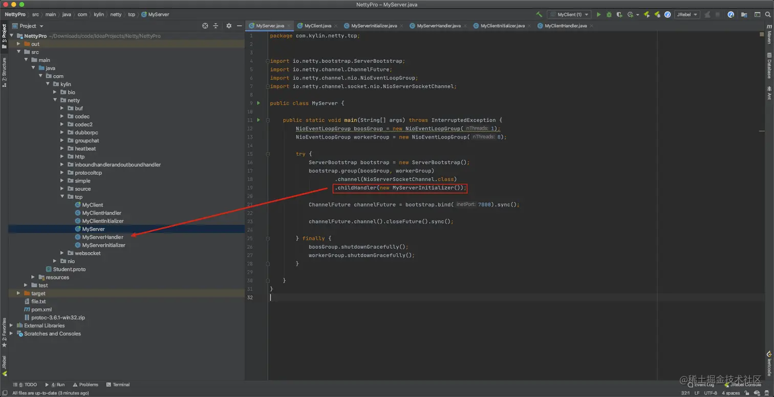Click Locate current file crosshair icon
This screenshot has width=774, height=397.
coord(205,26)
